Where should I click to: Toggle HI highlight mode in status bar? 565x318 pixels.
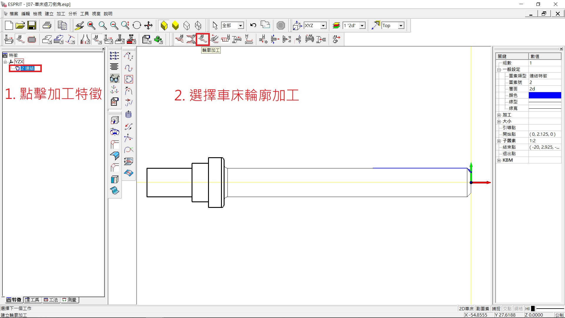click(528, 309)
